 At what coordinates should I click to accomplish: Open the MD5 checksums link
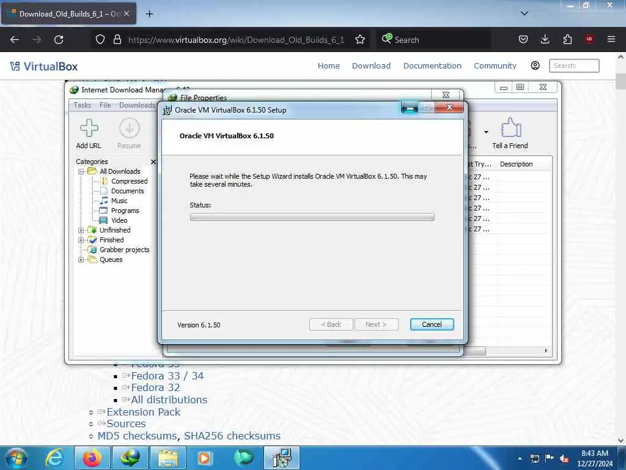coord(137,436)
